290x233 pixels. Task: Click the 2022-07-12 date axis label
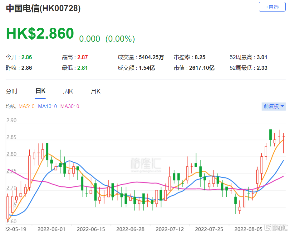point(170,229)
